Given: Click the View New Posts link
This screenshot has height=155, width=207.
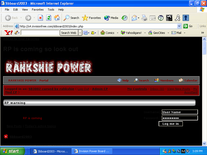Looking at the screenshot, I should [x=179, y=89].
